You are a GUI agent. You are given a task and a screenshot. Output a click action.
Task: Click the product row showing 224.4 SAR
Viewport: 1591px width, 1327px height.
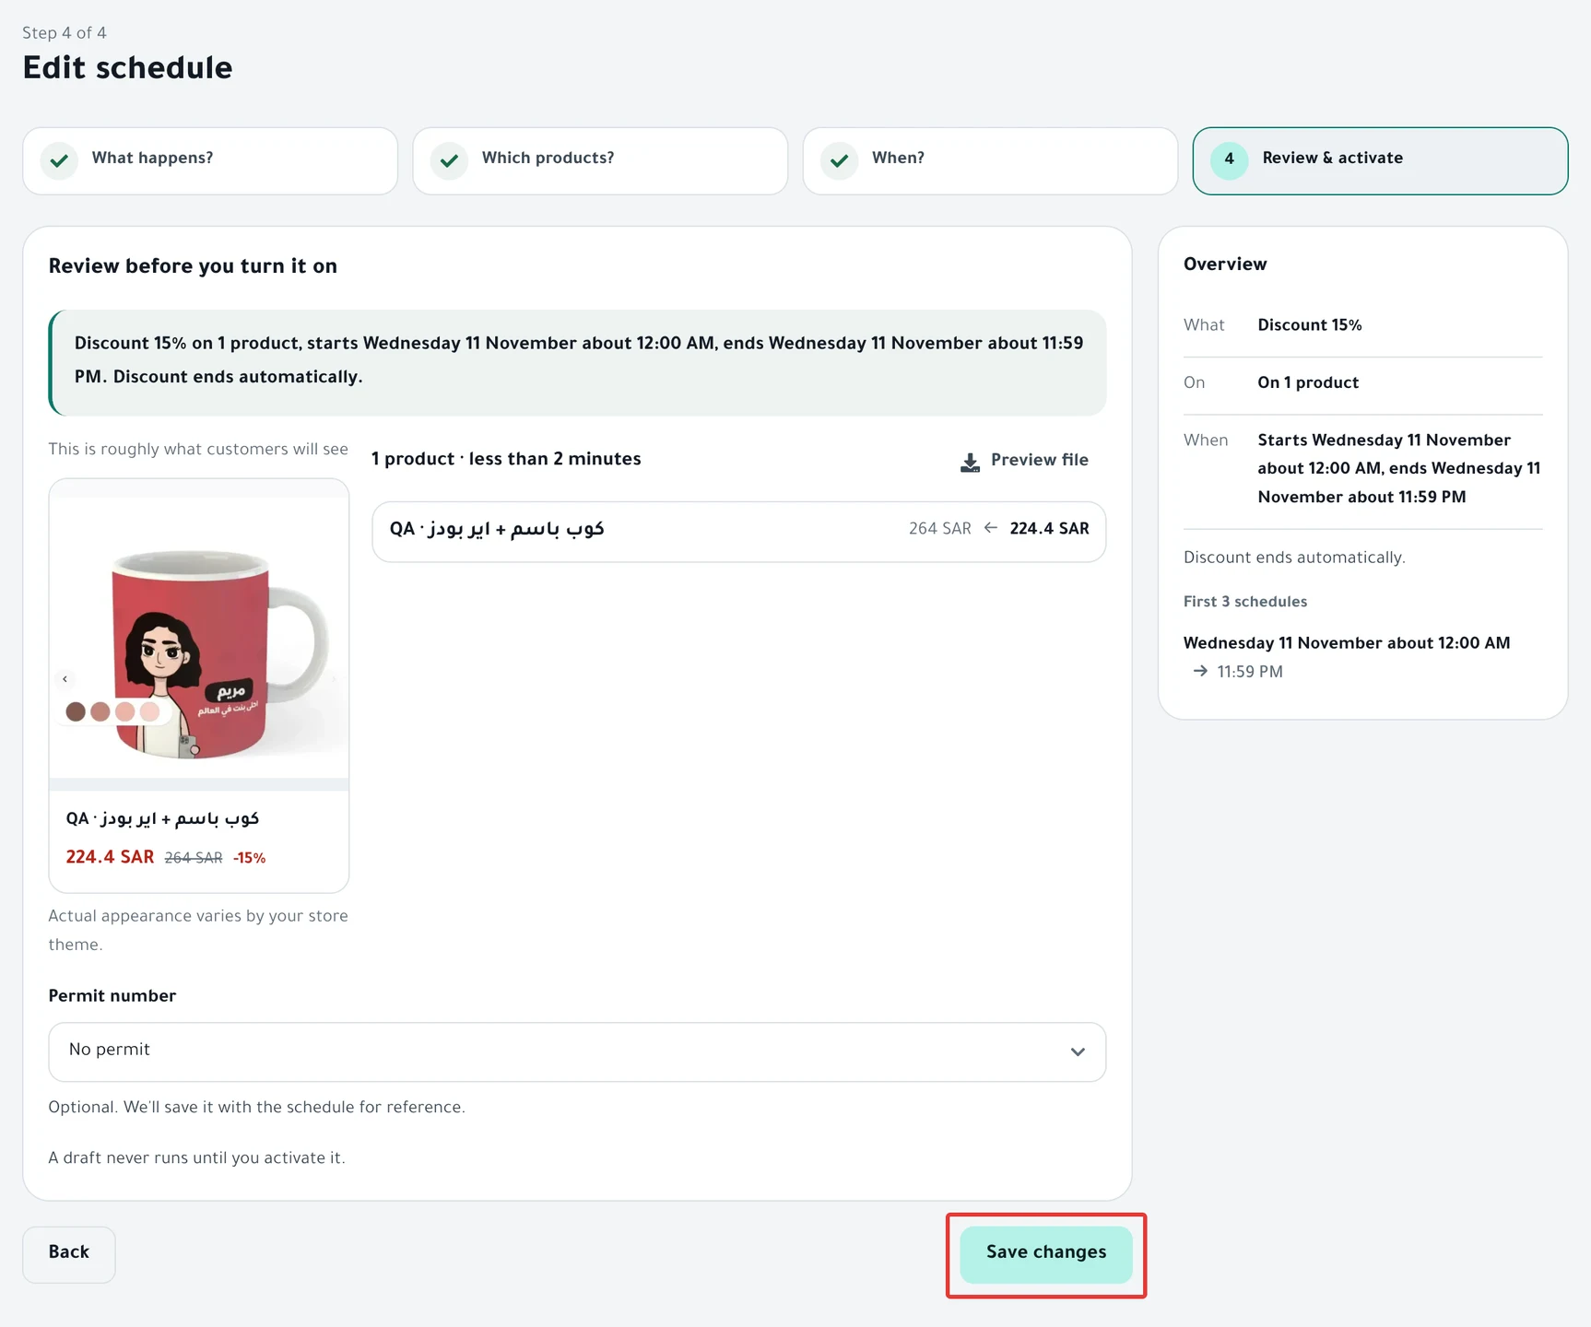739,532
